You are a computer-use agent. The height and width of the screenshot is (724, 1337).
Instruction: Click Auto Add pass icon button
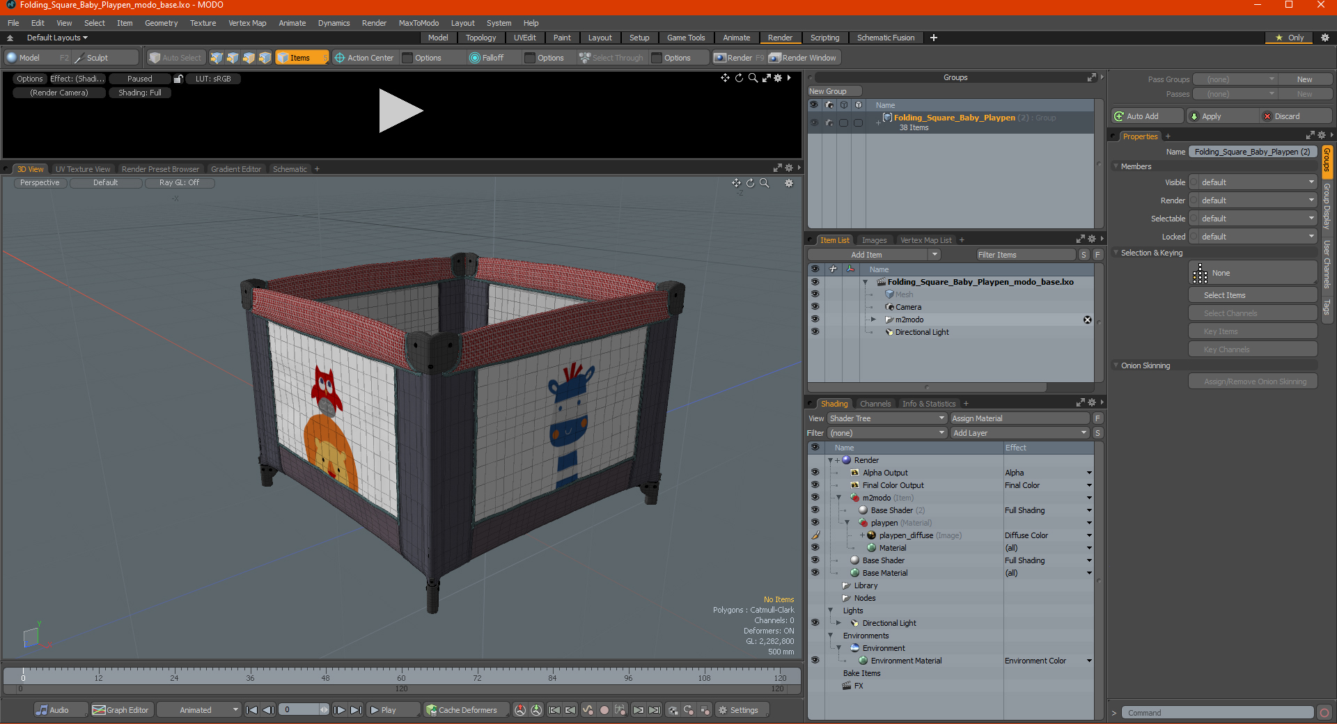tap(1146, 116)
